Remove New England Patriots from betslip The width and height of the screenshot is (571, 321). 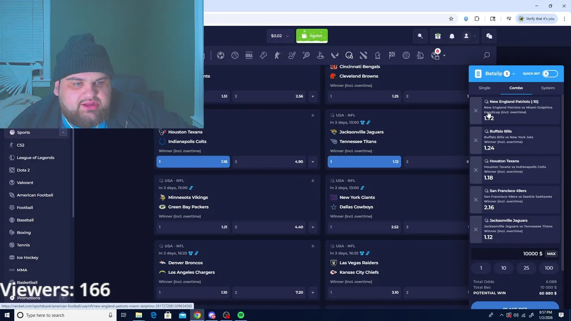click(x=476, y=111)
